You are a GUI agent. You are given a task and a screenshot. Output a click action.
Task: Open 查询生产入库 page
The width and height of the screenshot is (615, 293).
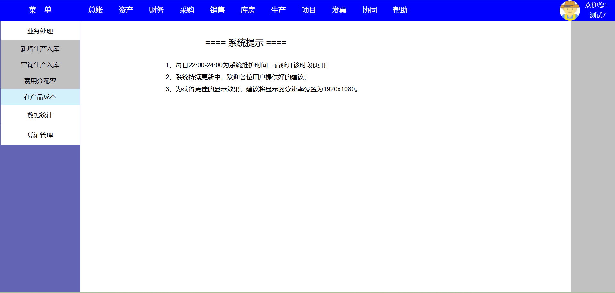click(40, 65)
